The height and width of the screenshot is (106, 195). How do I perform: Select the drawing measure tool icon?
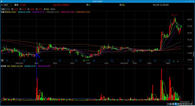(181, 104)
